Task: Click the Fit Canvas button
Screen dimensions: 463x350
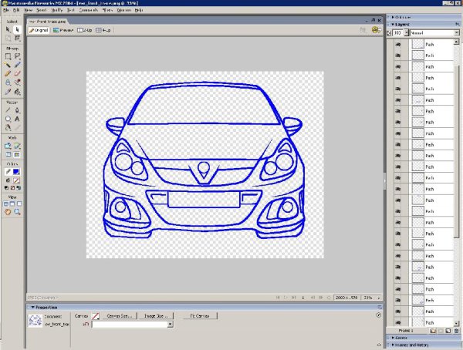Action: [198, 315]
